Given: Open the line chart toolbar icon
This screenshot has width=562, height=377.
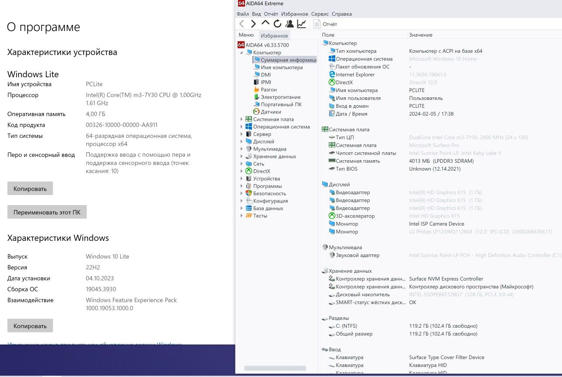Looking at the screenshot, I should pos(301,24).
